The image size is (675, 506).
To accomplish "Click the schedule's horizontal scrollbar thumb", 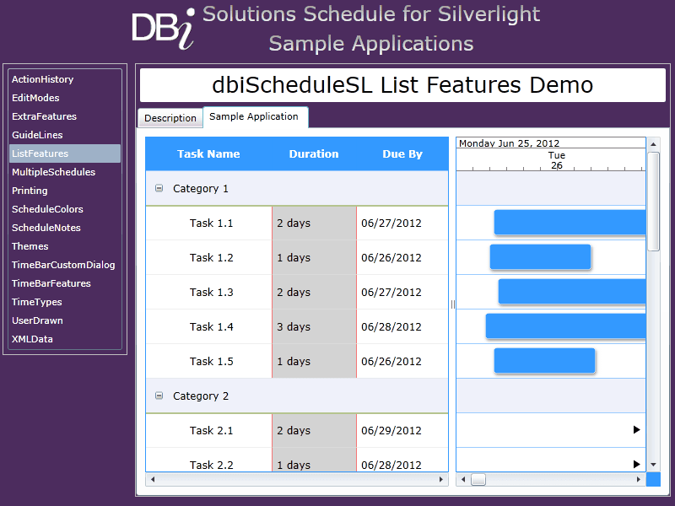I will pyautogui.click(x=478, y=479).
